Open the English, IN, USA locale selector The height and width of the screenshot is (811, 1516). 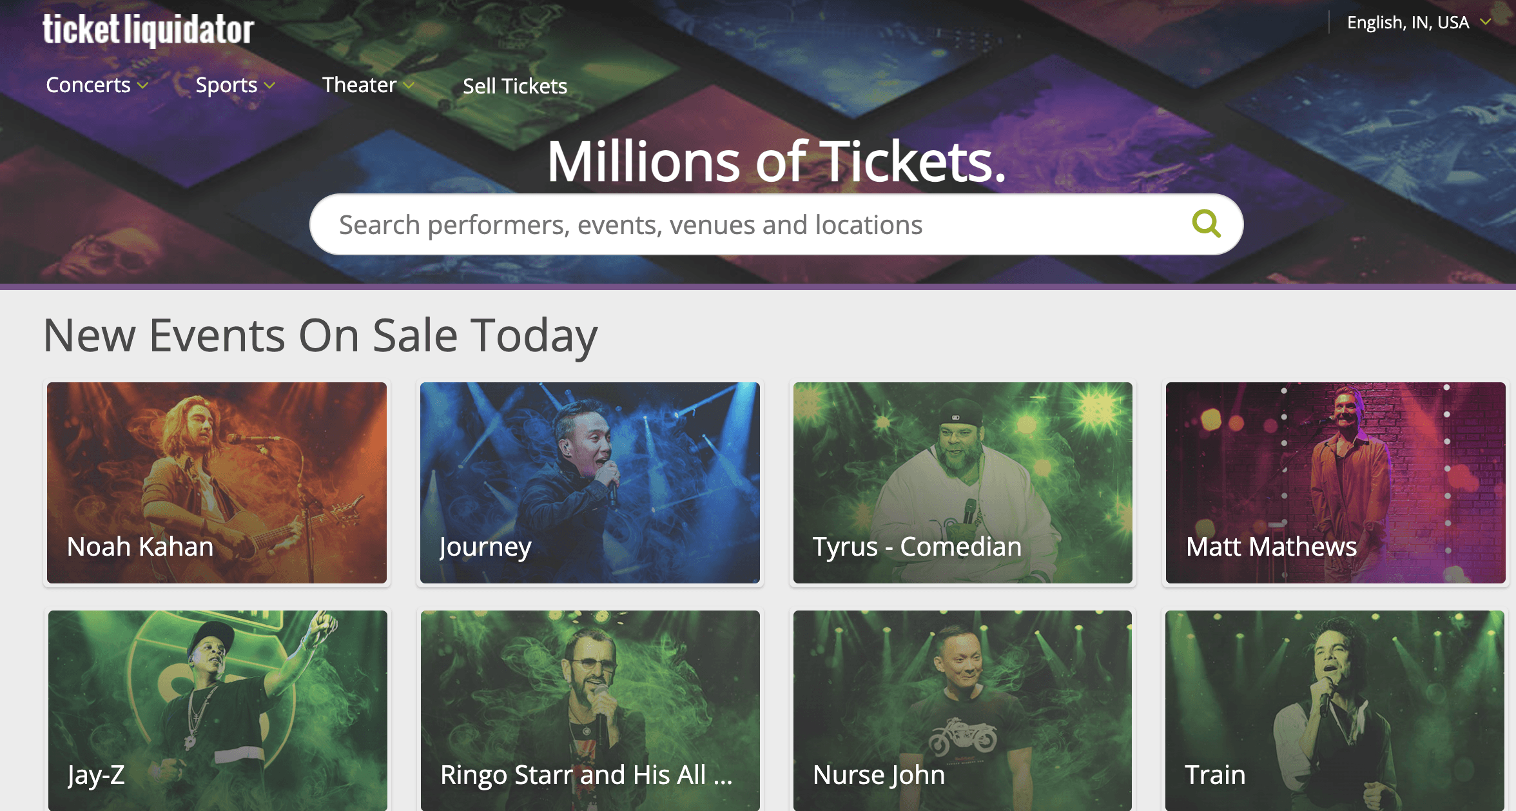pos(1418,23)
